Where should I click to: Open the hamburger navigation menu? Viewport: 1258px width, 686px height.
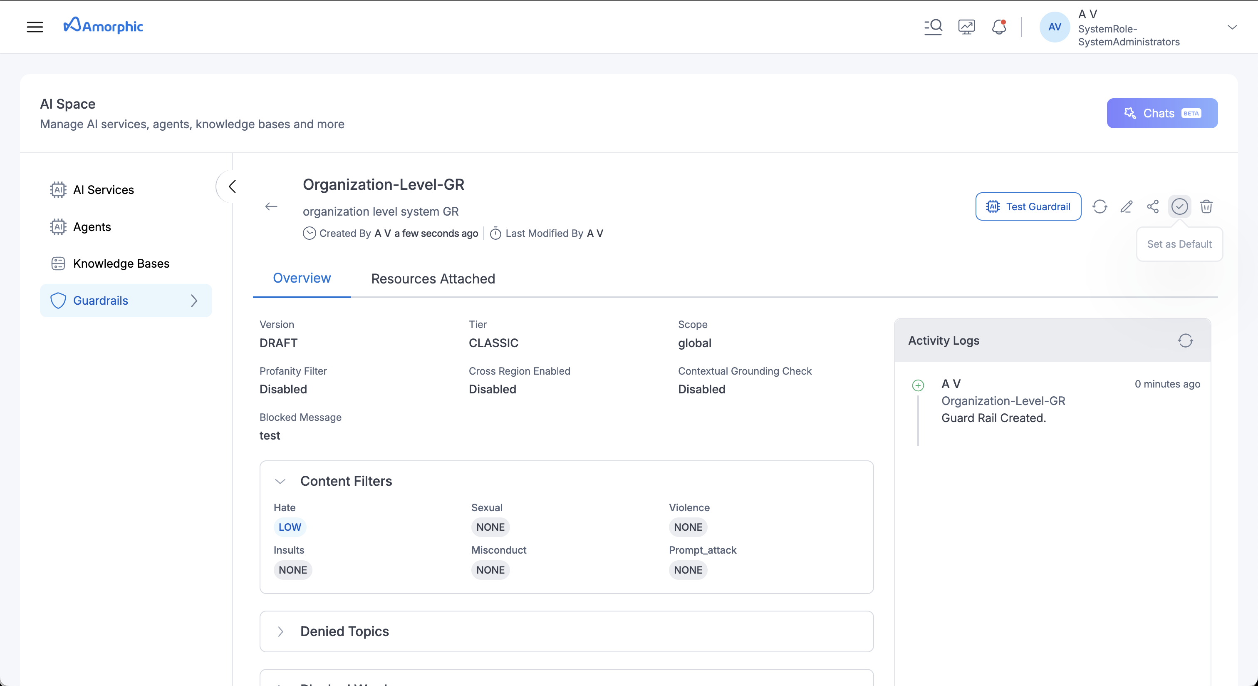[x=35, y=27]
